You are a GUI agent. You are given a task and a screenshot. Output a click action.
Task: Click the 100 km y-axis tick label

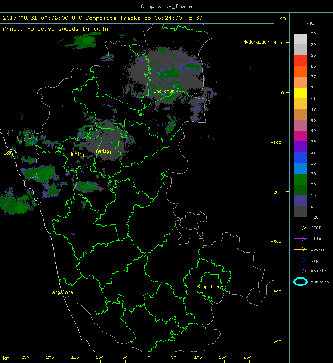click(x=278, y=43)
